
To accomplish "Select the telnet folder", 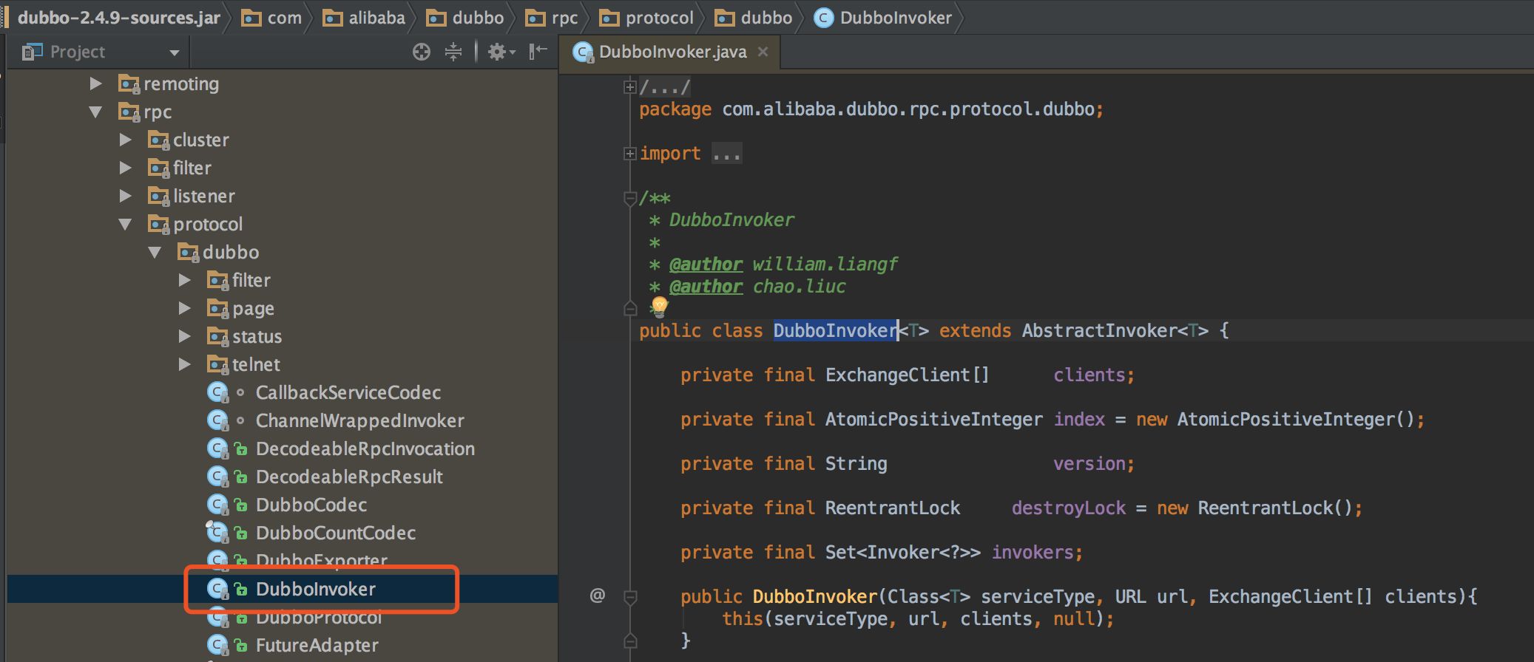I will pyautogui.click(x=256, y=364).
